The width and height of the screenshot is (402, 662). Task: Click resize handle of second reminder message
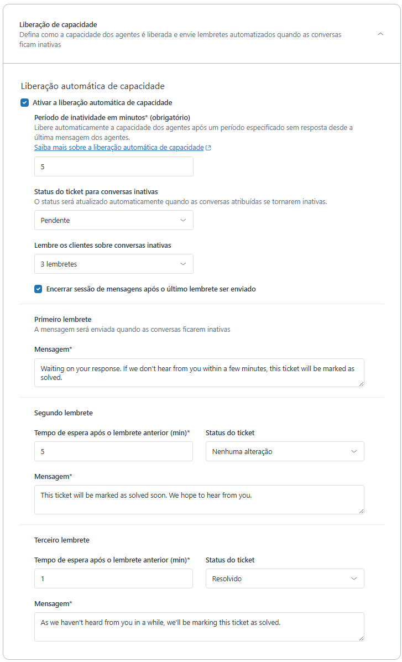click(361, 511)
